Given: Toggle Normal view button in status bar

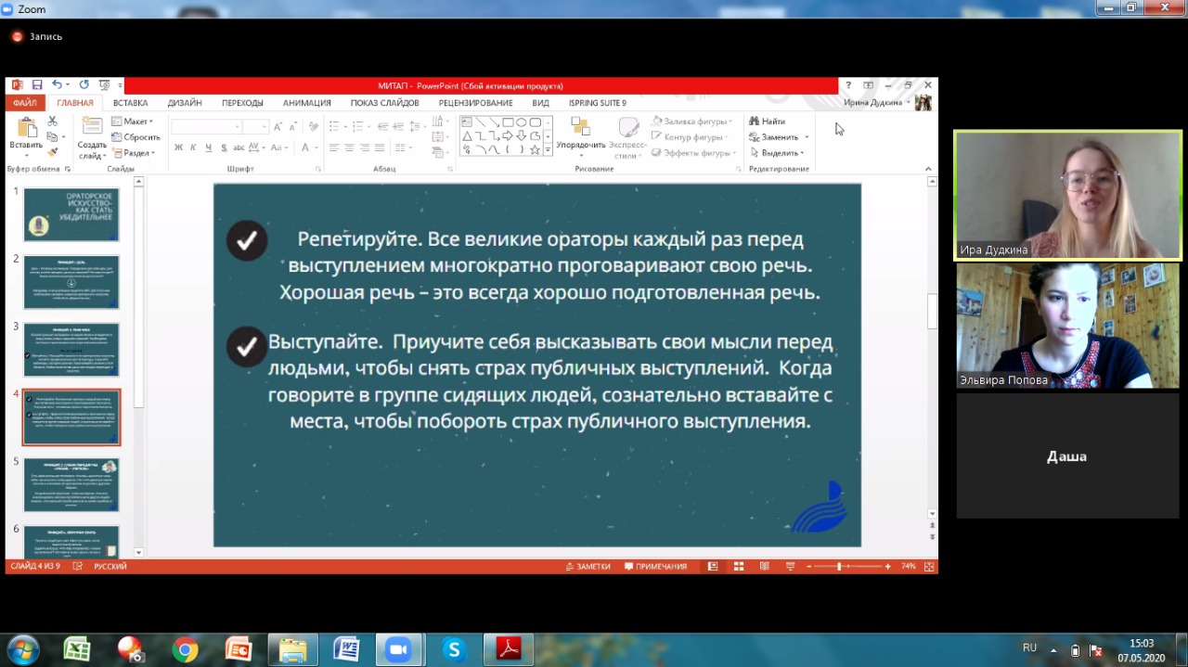Looking at the screenshot, I should (x=713, y=566).
